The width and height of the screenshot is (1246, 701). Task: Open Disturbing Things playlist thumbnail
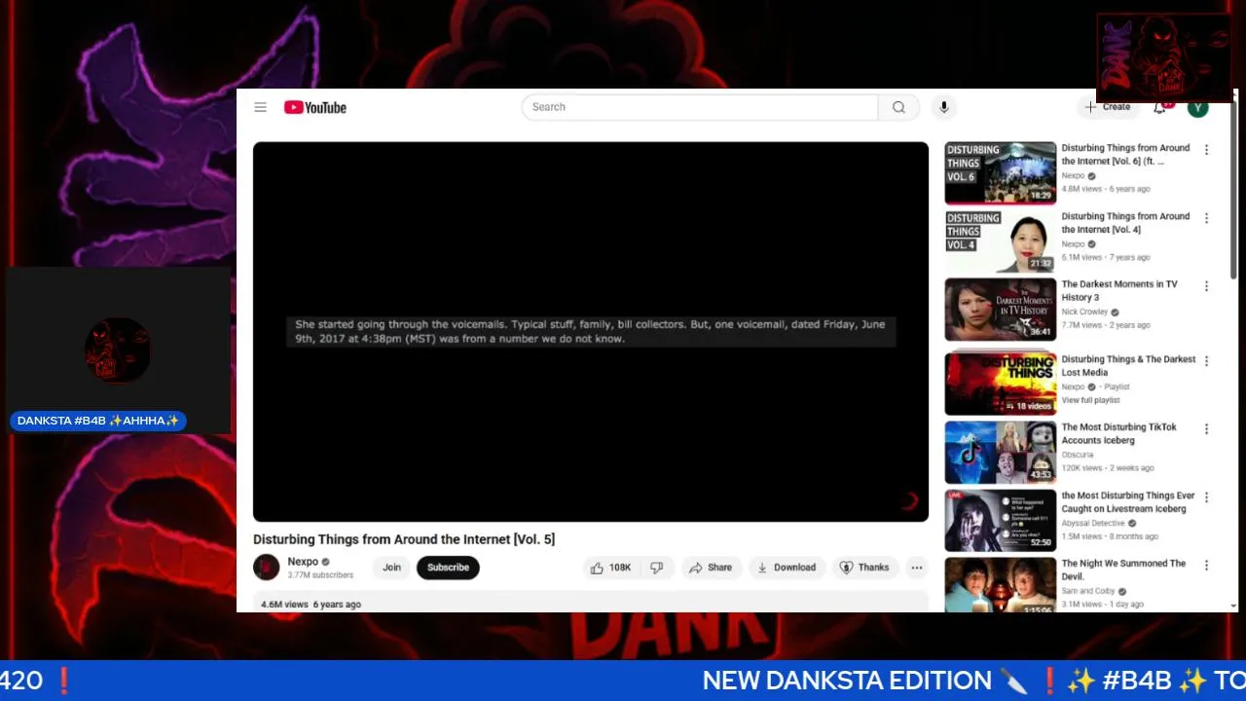coord(1000,383)
